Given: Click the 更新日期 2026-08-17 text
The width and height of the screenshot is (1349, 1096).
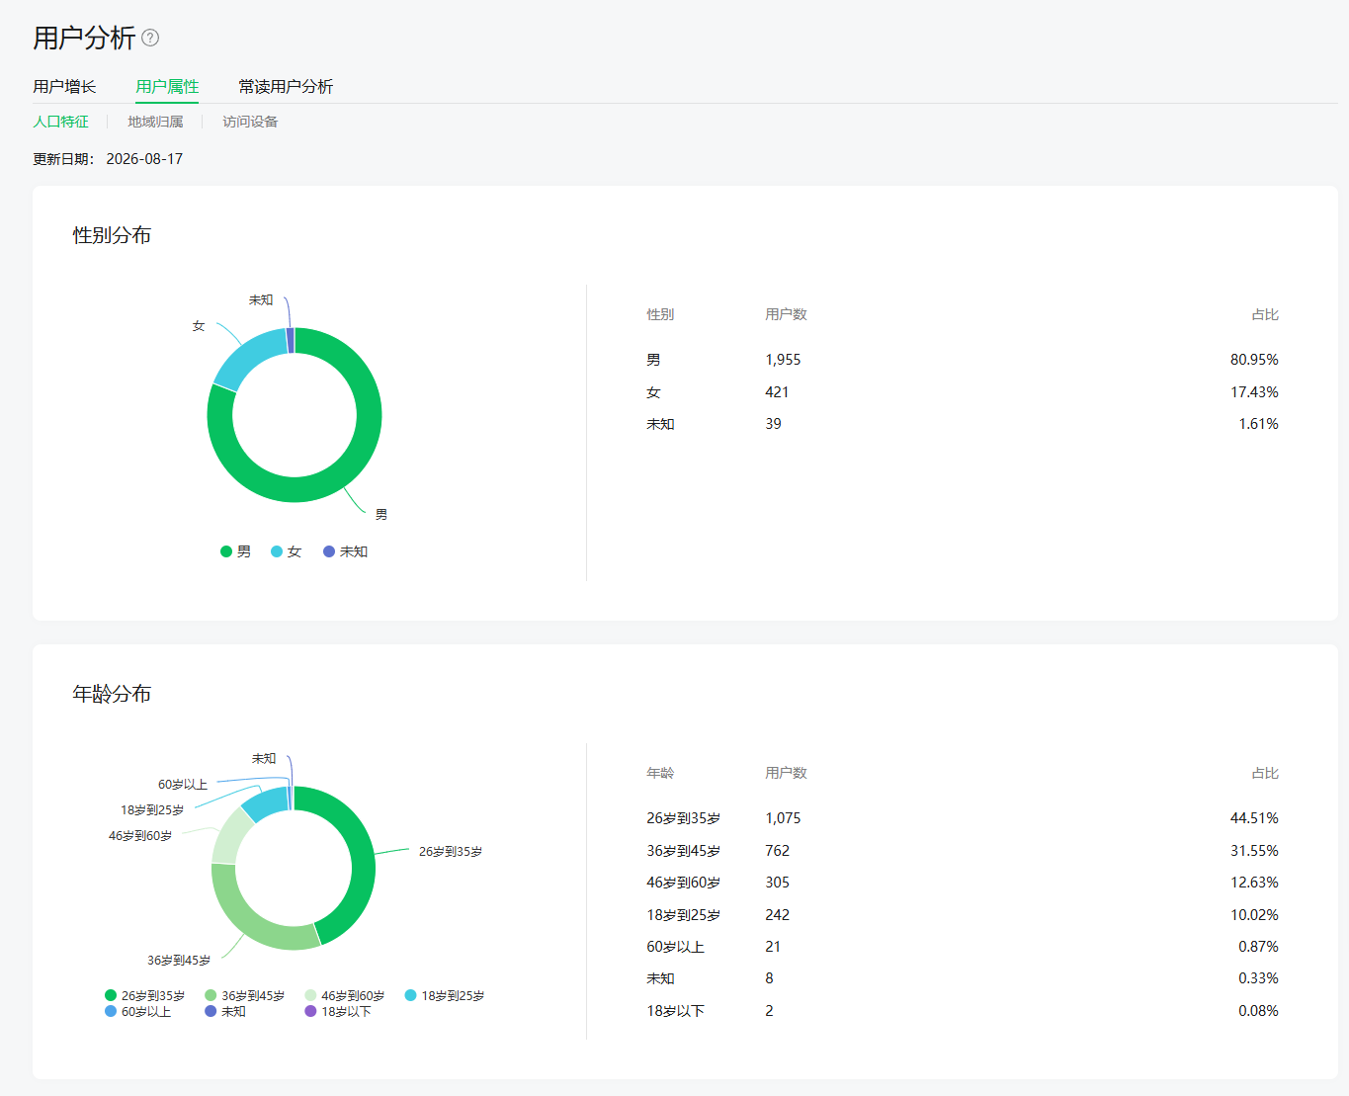Looking at the screenshot, I should (108, 159).
